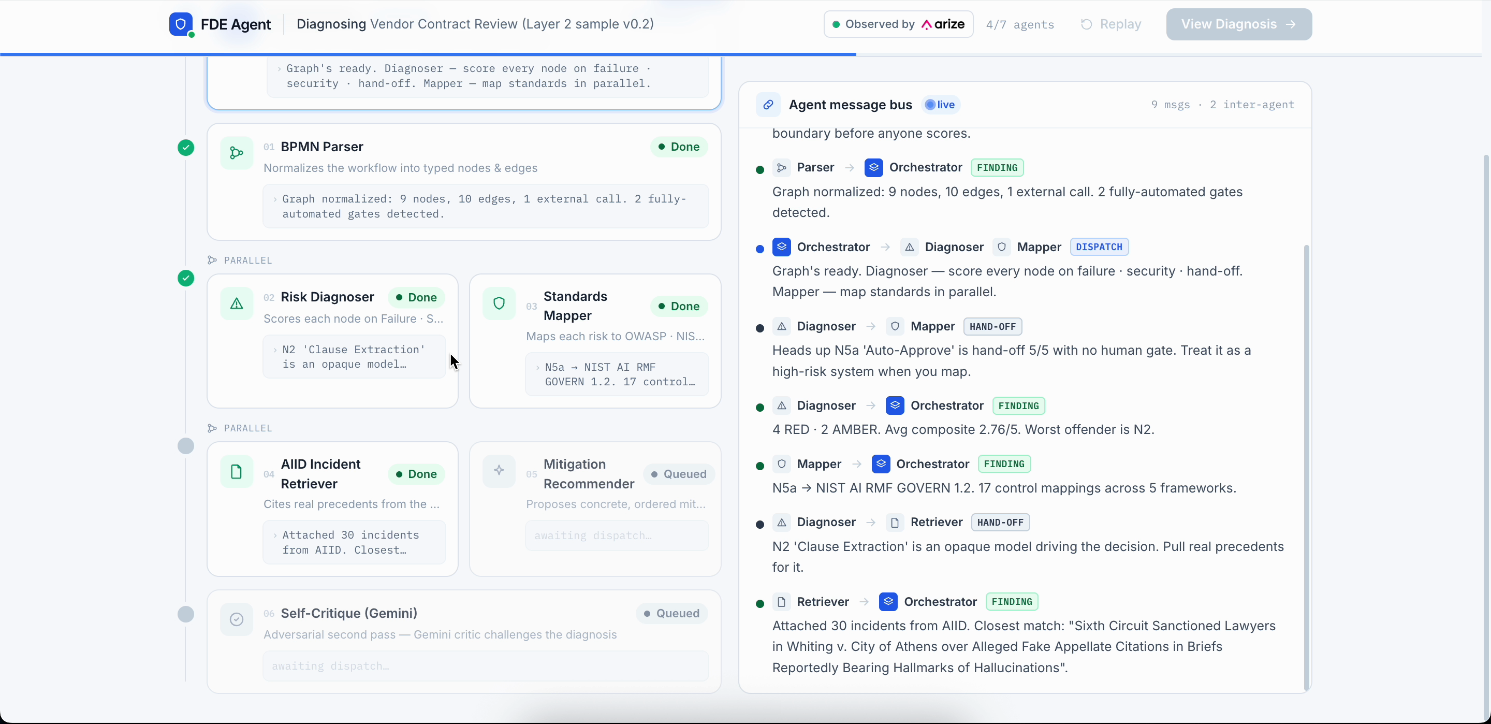Click the FDE Agent shield logo
This screenshot has height=724, width=1491.
181,24
